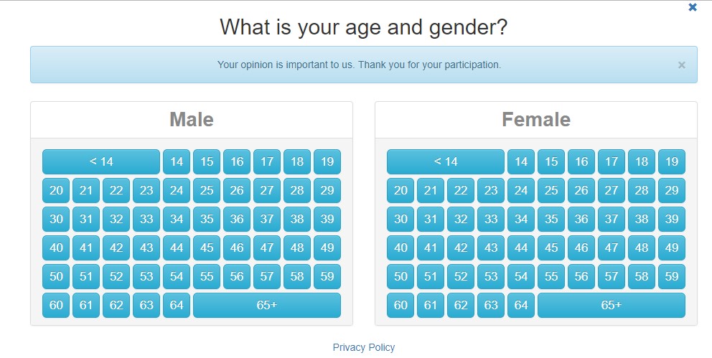This screenshot has height=358, width=712.
Task: Select Male age 57
Action: [x=267, y=276]
